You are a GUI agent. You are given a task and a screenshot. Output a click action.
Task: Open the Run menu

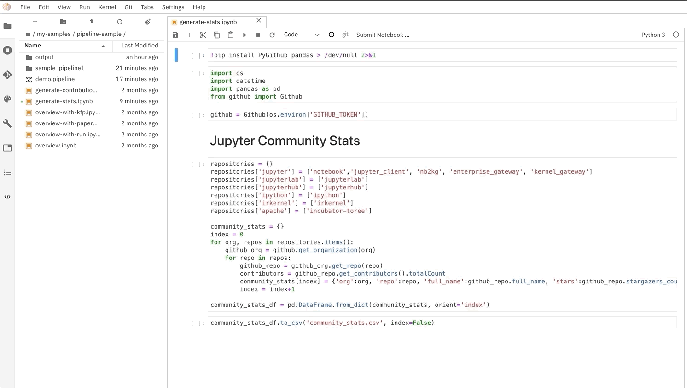pos(85,7)
